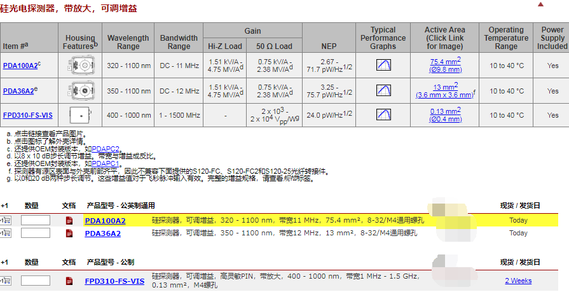Open the PDA36A2 housing features drawing icon

click(81, 91)
